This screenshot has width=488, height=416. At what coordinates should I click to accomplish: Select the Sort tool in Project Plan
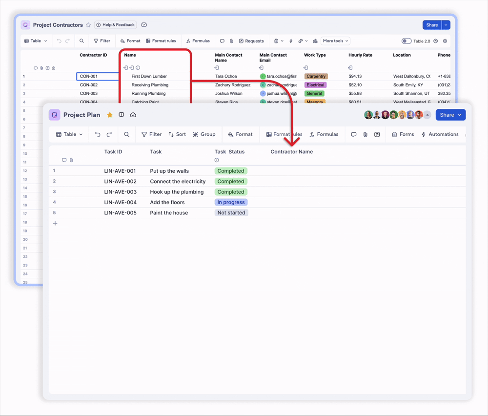tap(177, 134)
